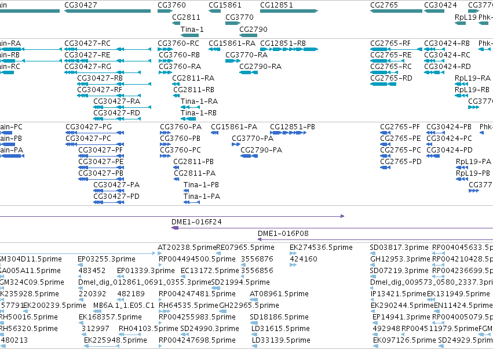Click the CG12851-RB transcript label
493x349 pixels.
(283, 43)
